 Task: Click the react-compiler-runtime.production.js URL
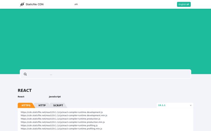click(60, 119)
